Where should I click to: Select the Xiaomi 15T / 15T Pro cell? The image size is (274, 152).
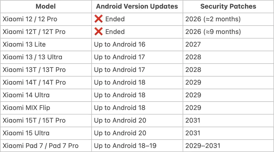34,120
